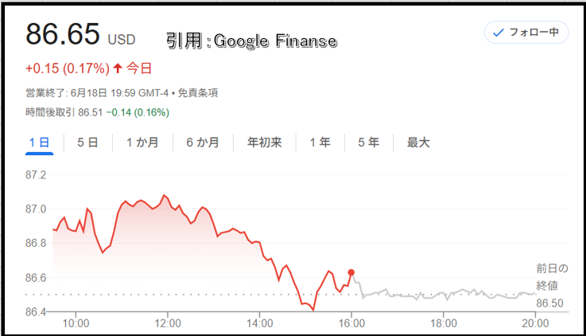Click the chart peak near 12:00

pos(164,195)
